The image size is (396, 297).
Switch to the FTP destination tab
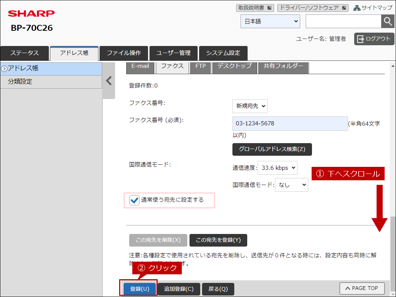pos(201,67)
